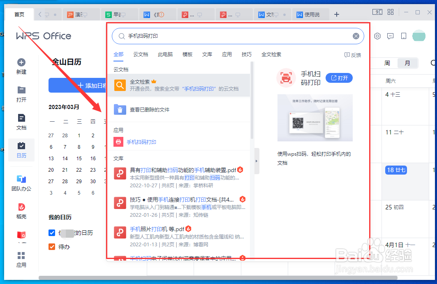
Task: Select date 15 in mini calendar
Action: [79, 159]
